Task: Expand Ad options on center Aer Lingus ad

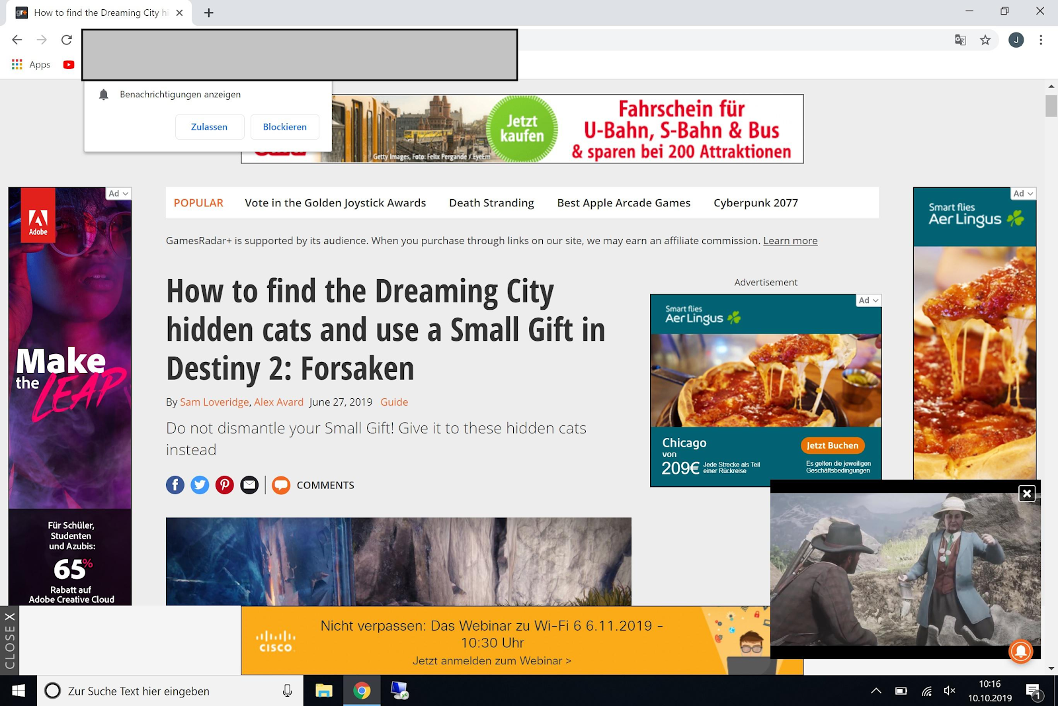Action: point(869,300)
